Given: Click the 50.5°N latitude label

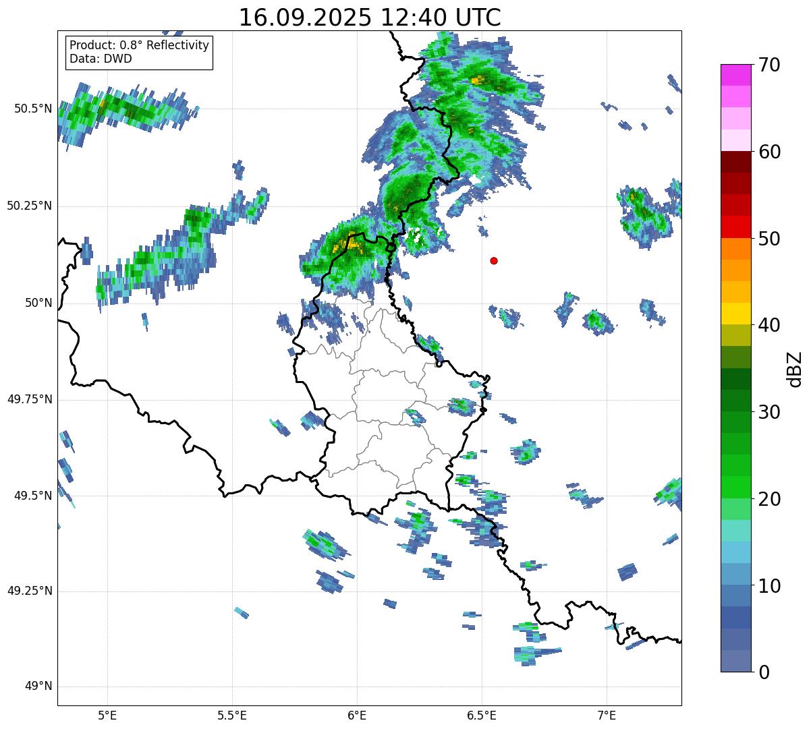Looking at the screenshot, I should 33,109.
